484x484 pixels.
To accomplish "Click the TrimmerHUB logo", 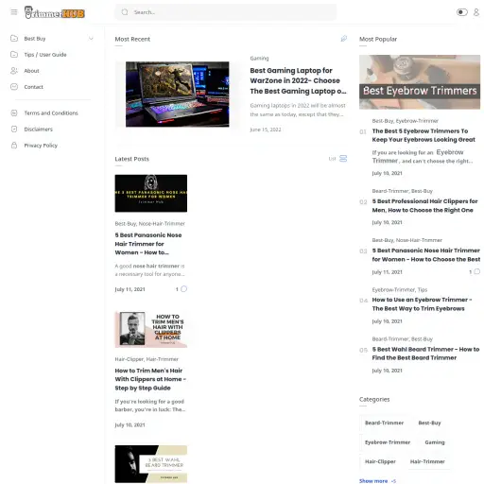I will tap(55, 12).
